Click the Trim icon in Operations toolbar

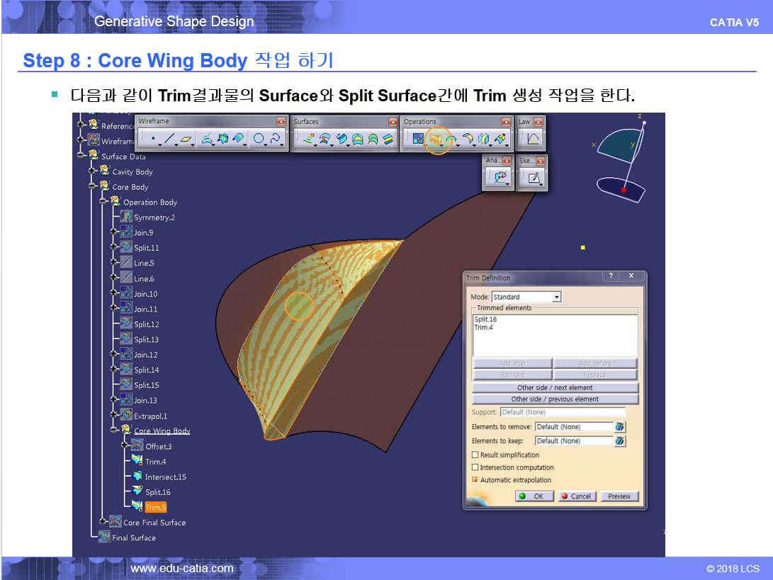point(436,140)
